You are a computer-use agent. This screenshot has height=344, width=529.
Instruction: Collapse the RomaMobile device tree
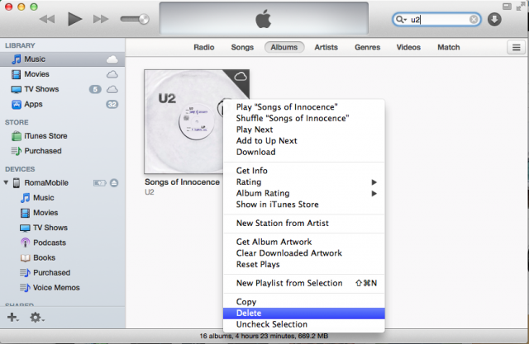[6, 182]
